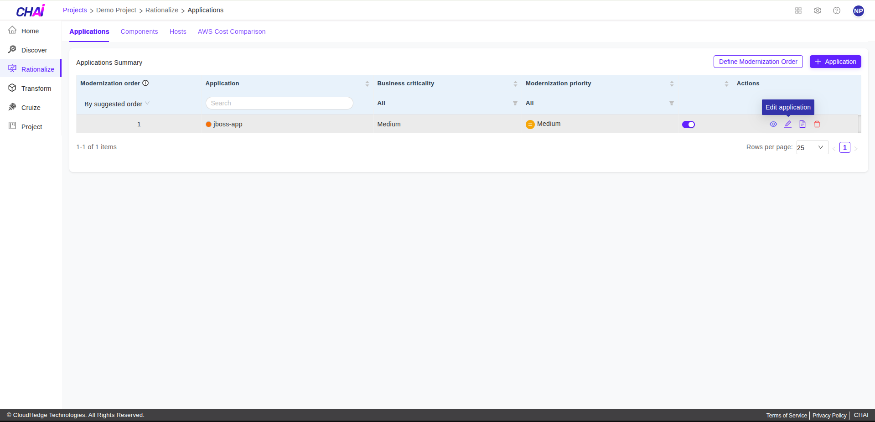Click the Modernization order info icon
This screenshot has height=422, width=875.
tap(145, 83)
